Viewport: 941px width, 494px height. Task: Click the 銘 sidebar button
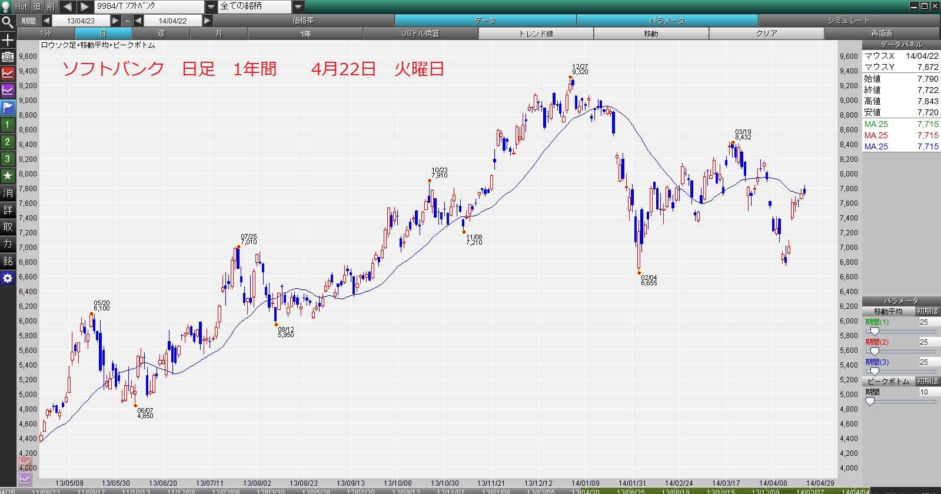8,261
